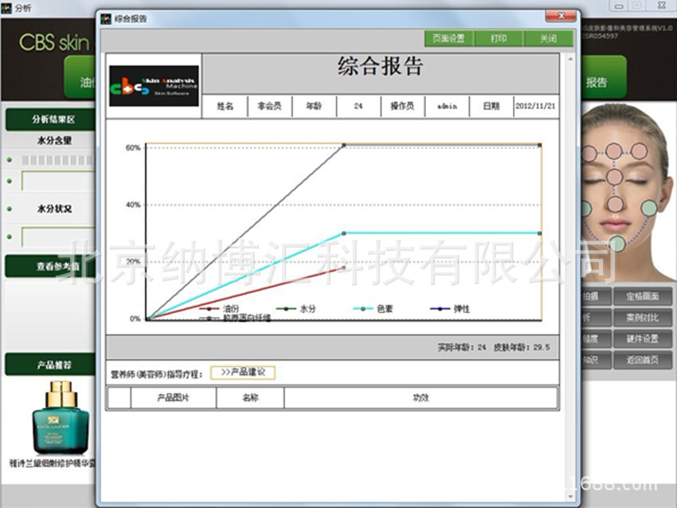Open 硬件设置 hardware settings
This screenshot has width=677, height=508.
pos(643,338)
